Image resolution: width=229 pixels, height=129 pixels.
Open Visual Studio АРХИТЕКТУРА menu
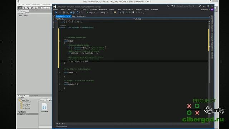click(x=128, y=10)
